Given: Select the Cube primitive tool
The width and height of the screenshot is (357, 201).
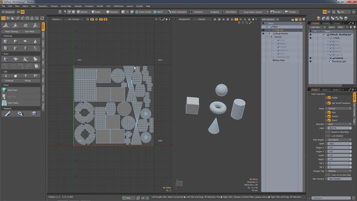Looking at the screenshot, I should coord(5,41).
